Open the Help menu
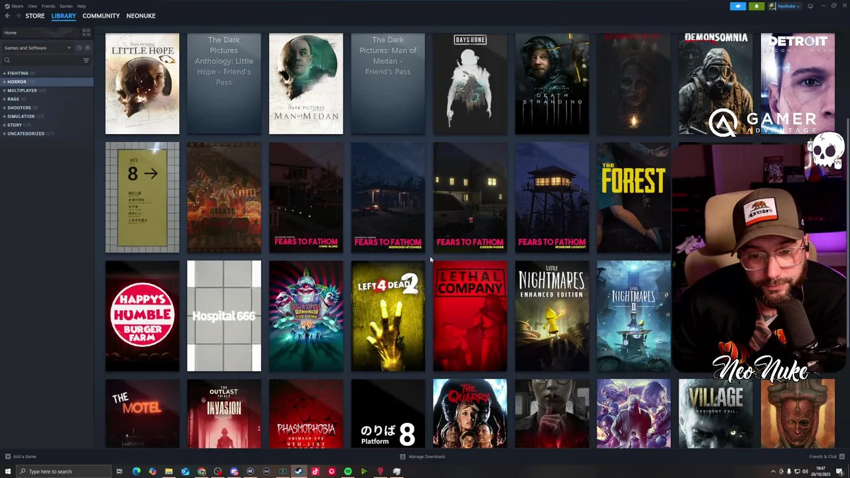 [x=81, y=6]
